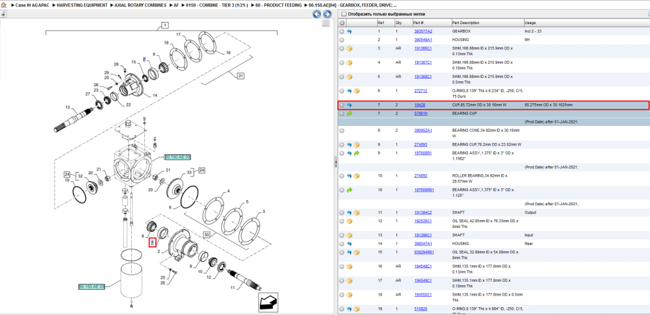Click the splitter handle between diagram and table
Image resolution: width=650 pixels, height=315 pixels.
pyautogui.click(x=336, y=163)
